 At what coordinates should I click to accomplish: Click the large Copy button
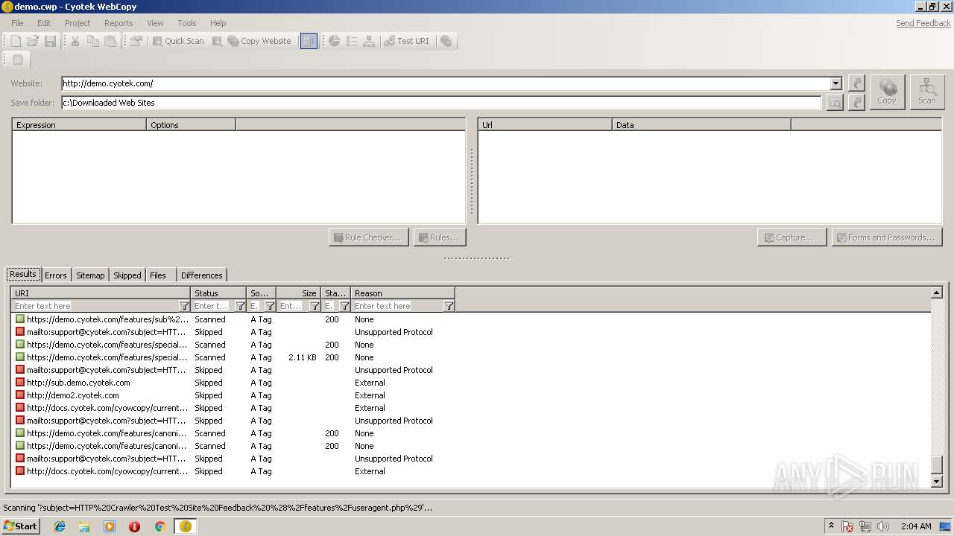pos(887,92)
